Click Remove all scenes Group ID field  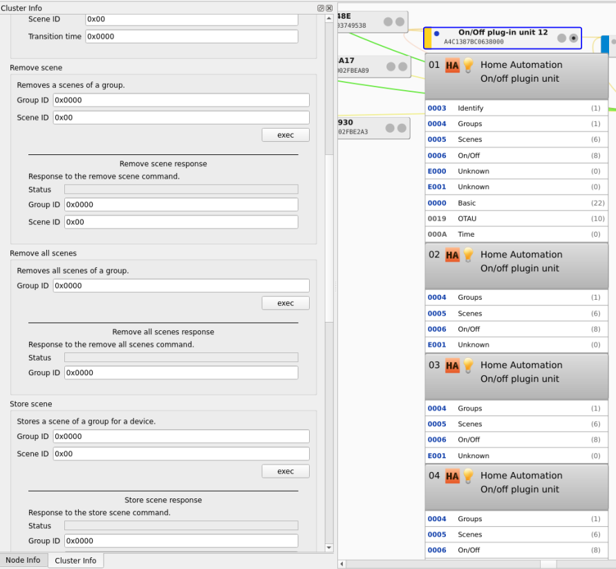click(181, 286)
